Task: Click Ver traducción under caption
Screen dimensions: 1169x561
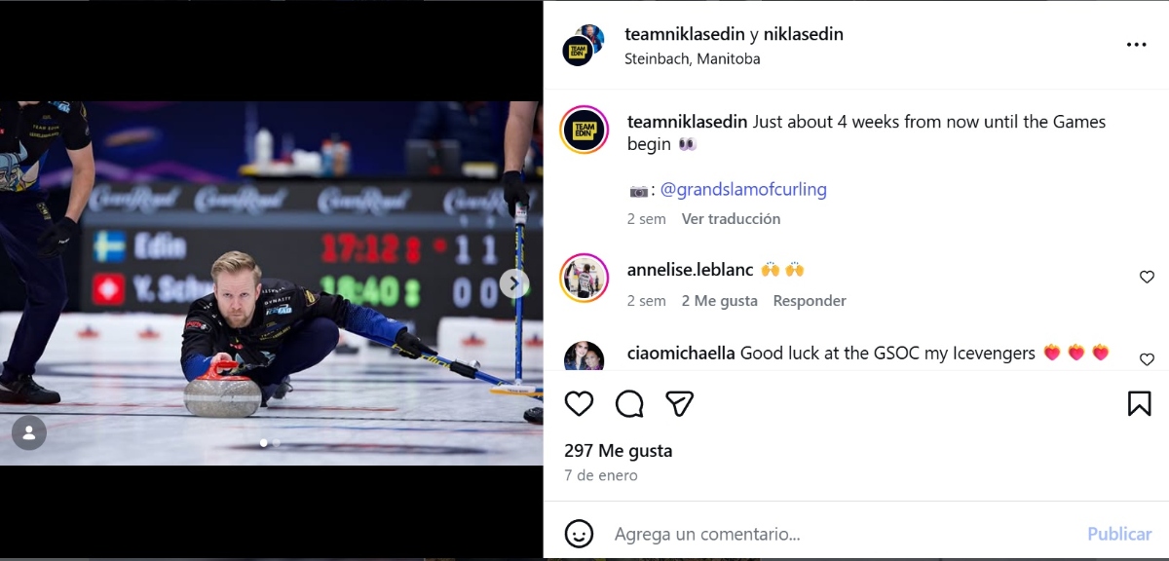Action: 731,219
